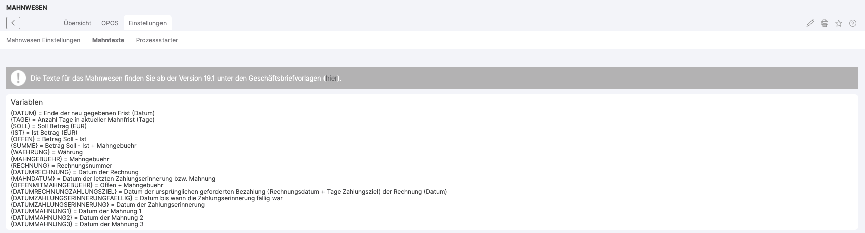Click the Variablen heading
865x233 pixels.
(27, 102)
